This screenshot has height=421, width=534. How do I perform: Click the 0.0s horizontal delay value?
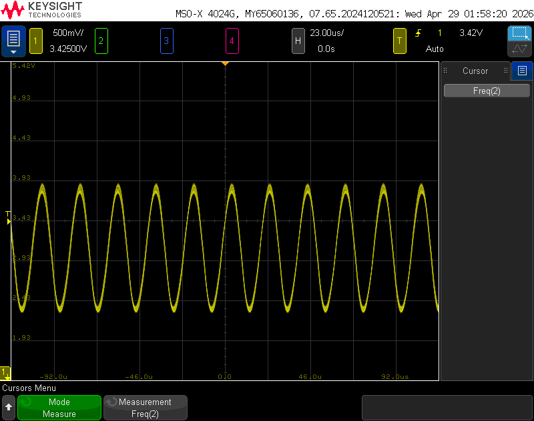pos(326,49)
